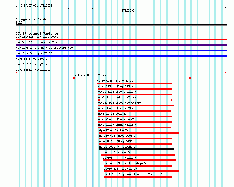Screen dimensions: 234x187
Task: Select the purple nsv6569707 variant bar
Action: (121, 45)
